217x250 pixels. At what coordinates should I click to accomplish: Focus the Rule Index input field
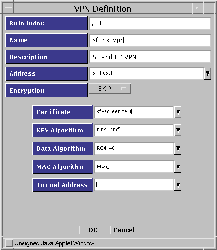tap(150, 24)
